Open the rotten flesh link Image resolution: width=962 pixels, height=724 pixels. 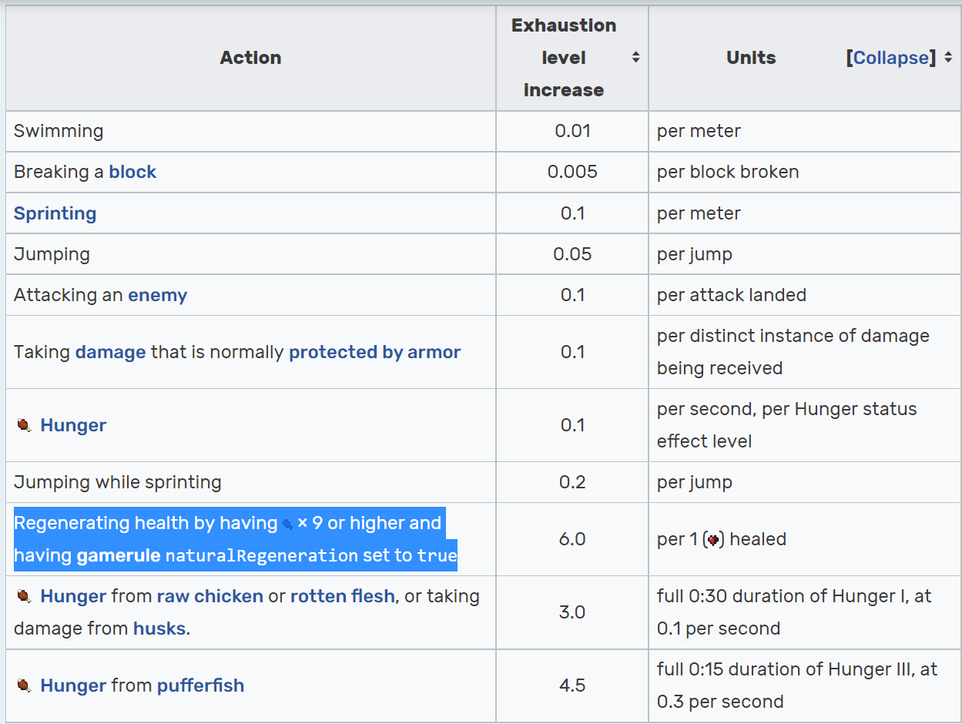click(x=343, y=596)
